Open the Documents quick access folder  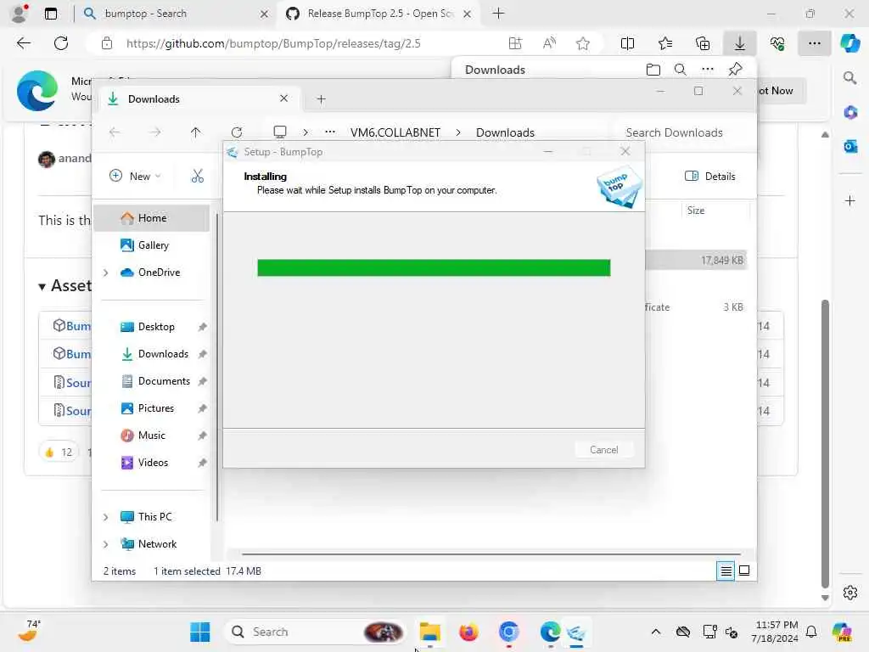coord(164,381)
